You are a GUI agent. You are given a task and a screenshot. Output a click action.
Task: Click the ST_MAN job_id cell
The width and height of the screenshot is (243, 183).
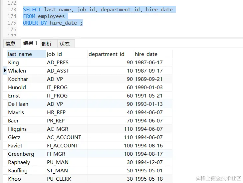(x=67, y=170)
